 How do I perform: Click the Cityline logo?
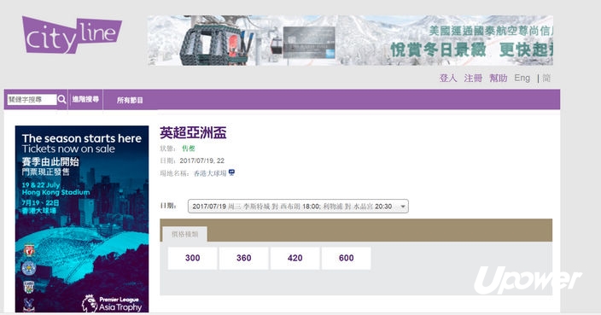72,35
